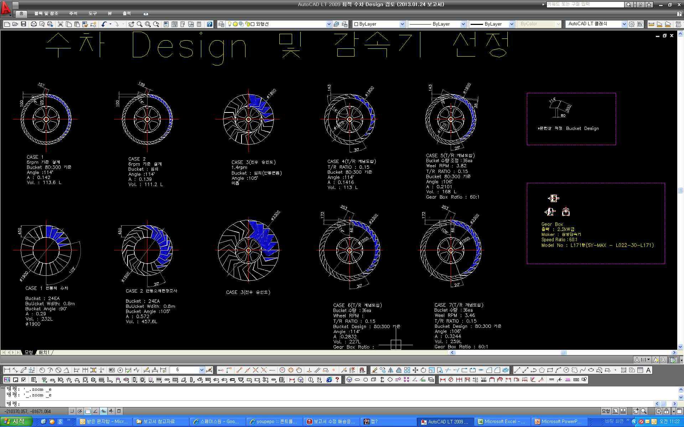This screenshot has height=427, width=684.
Task: Select the Polygon draw tool
Action: click(x=542, y=370)
